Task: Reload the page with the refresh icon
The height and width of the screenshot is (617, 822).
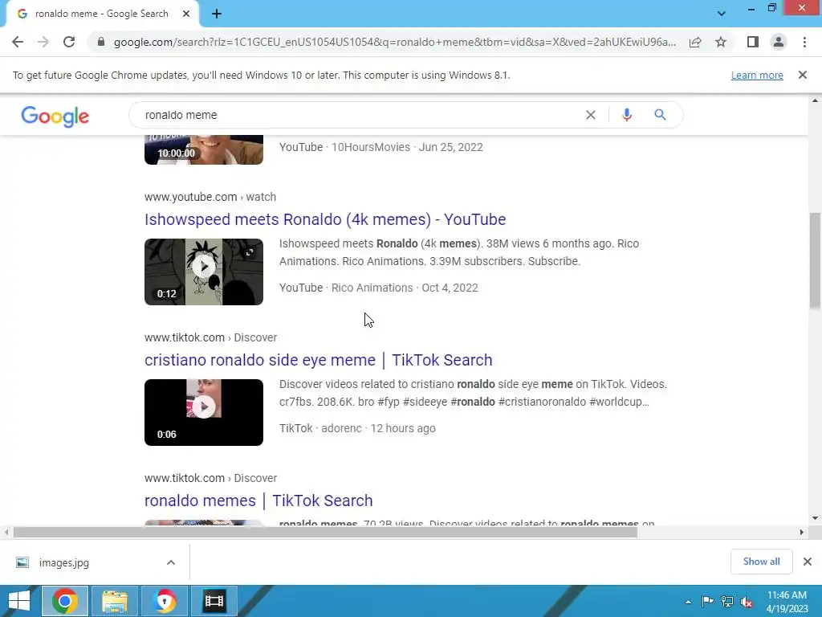Action: [69, 42]
